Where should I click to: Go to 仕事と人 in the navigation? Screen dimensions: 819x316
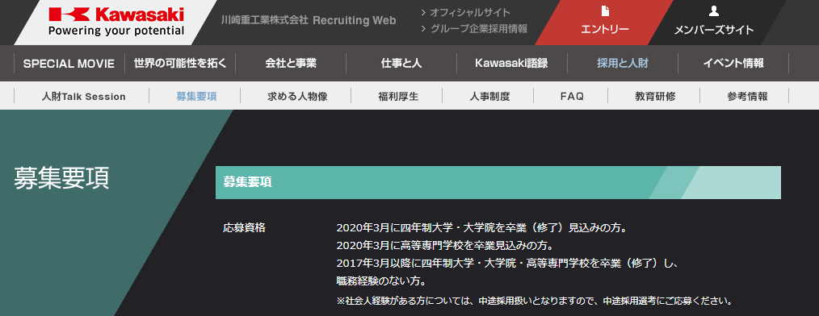click(x=401, y=64)
